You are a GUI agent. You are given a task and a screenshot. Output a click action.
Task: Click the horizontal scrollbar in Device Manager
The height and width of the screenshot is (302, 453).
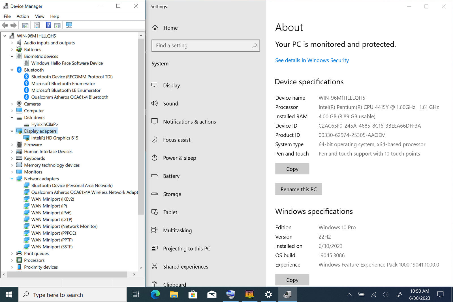coord(67,274)
